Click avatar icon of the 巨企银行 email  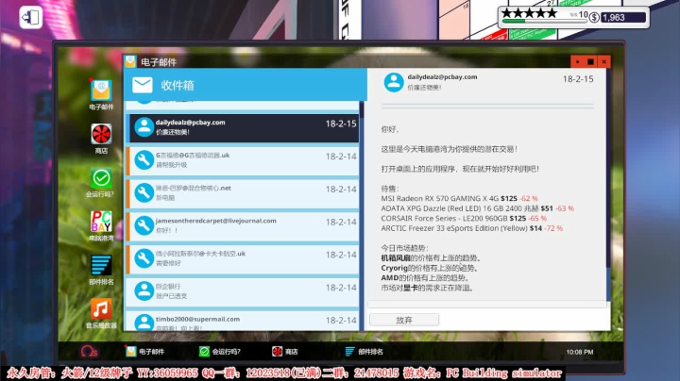144,291
